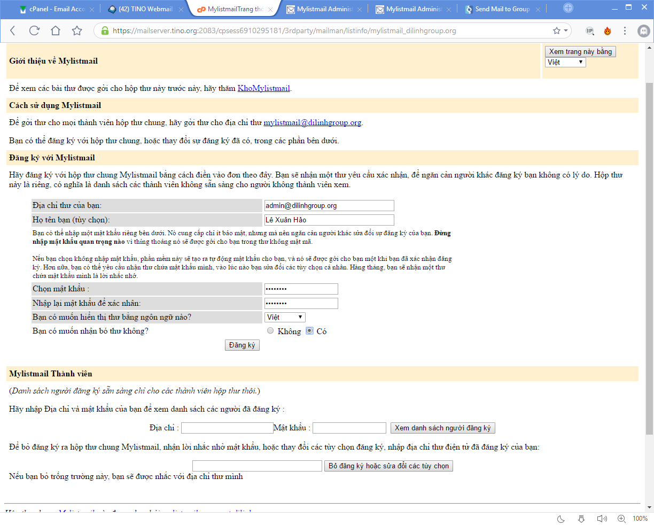
Task: Click the name field containing Lê Xuân Hào
Action: [x=329, y=220]
